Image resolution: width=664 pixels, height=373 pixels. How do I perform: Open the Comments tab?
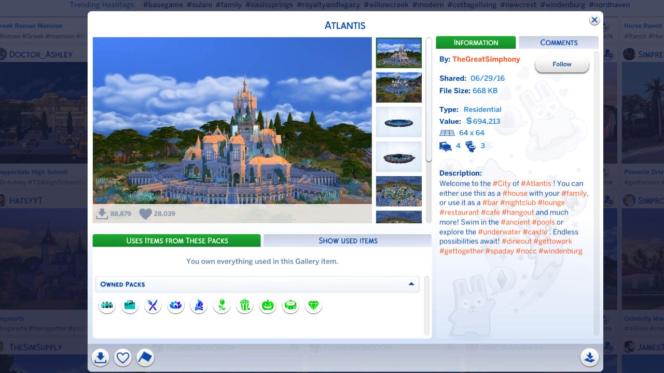coord(559,42)
